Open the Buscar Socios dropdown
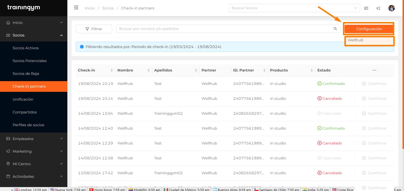404x191 pixels. (x=355, y=8)
